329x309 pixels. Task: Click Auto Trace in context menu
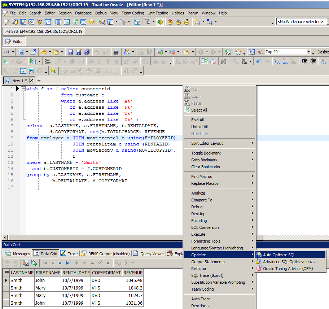coord(219,299)
